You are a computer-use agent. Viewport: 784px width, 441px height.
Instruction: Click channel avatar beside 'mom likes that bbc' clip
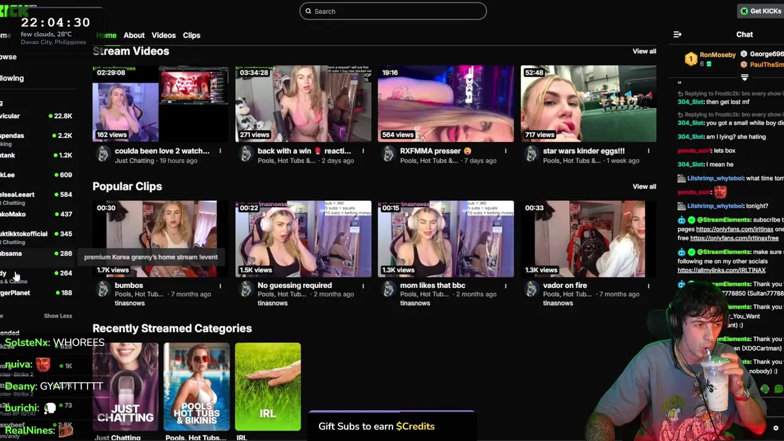388,288
